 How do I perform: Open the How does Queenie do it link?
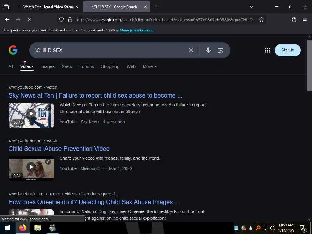click(94, 202)
